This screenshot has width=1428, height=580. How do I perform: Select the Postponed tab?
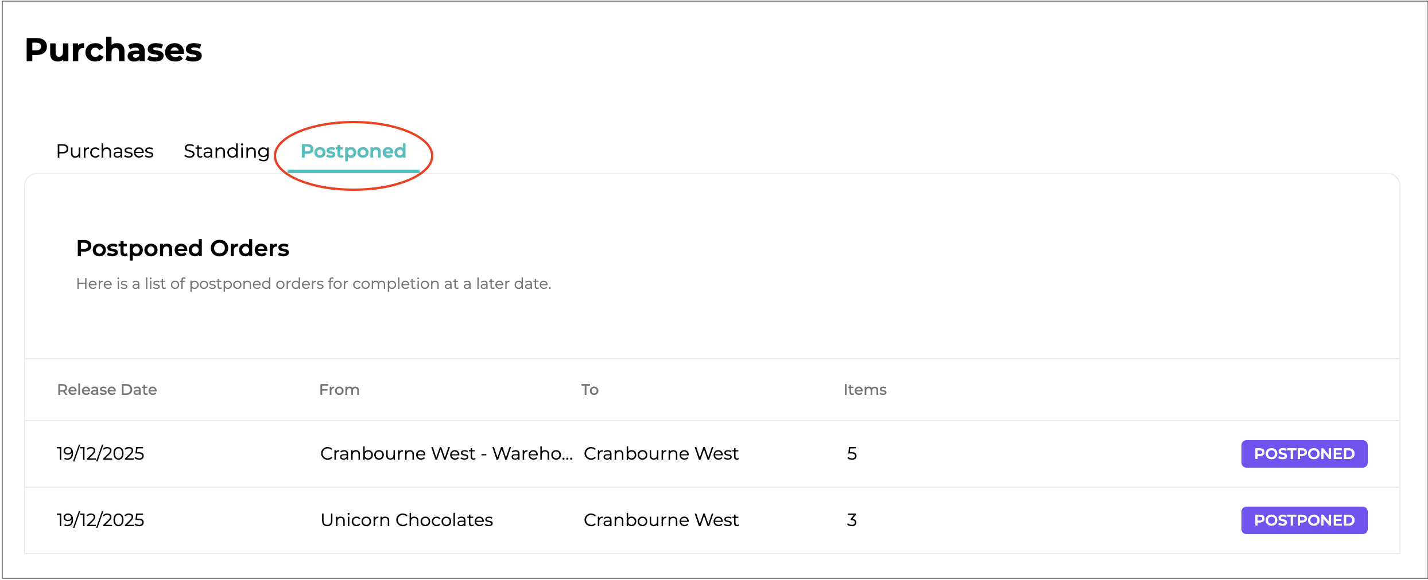pos(353,151)
